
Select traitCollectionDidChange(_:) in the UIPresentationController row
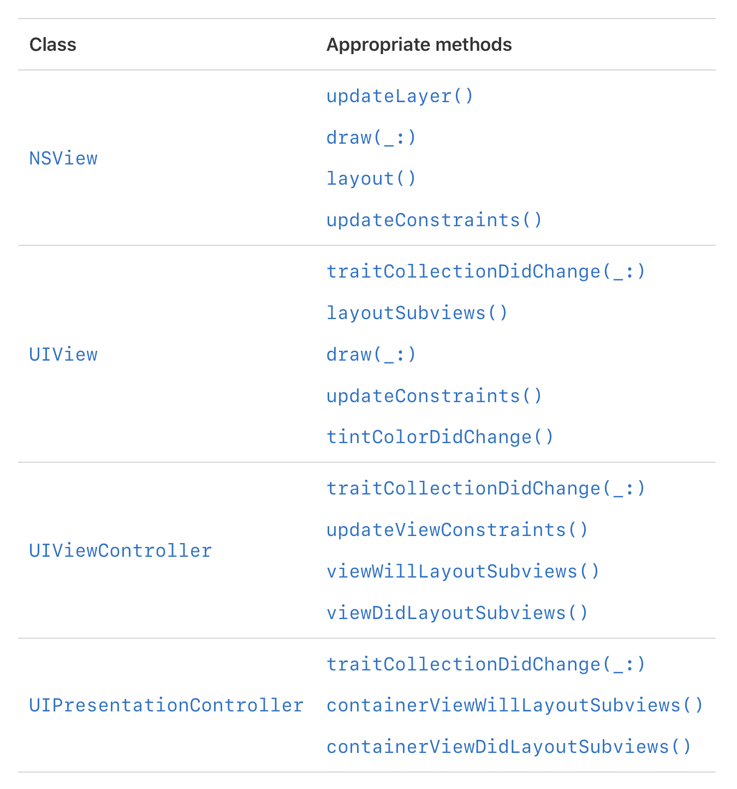point(486,664)
